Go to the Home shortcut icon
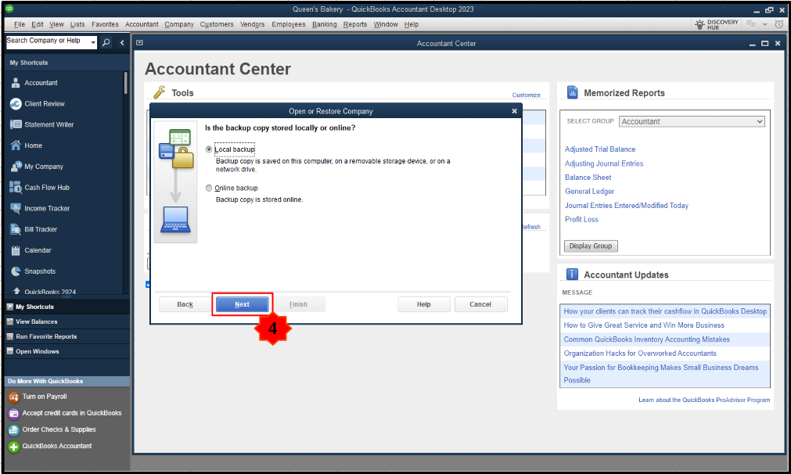The width and height of the screenshot is (791, 474). pyautogui.click(x=16, y=145)
